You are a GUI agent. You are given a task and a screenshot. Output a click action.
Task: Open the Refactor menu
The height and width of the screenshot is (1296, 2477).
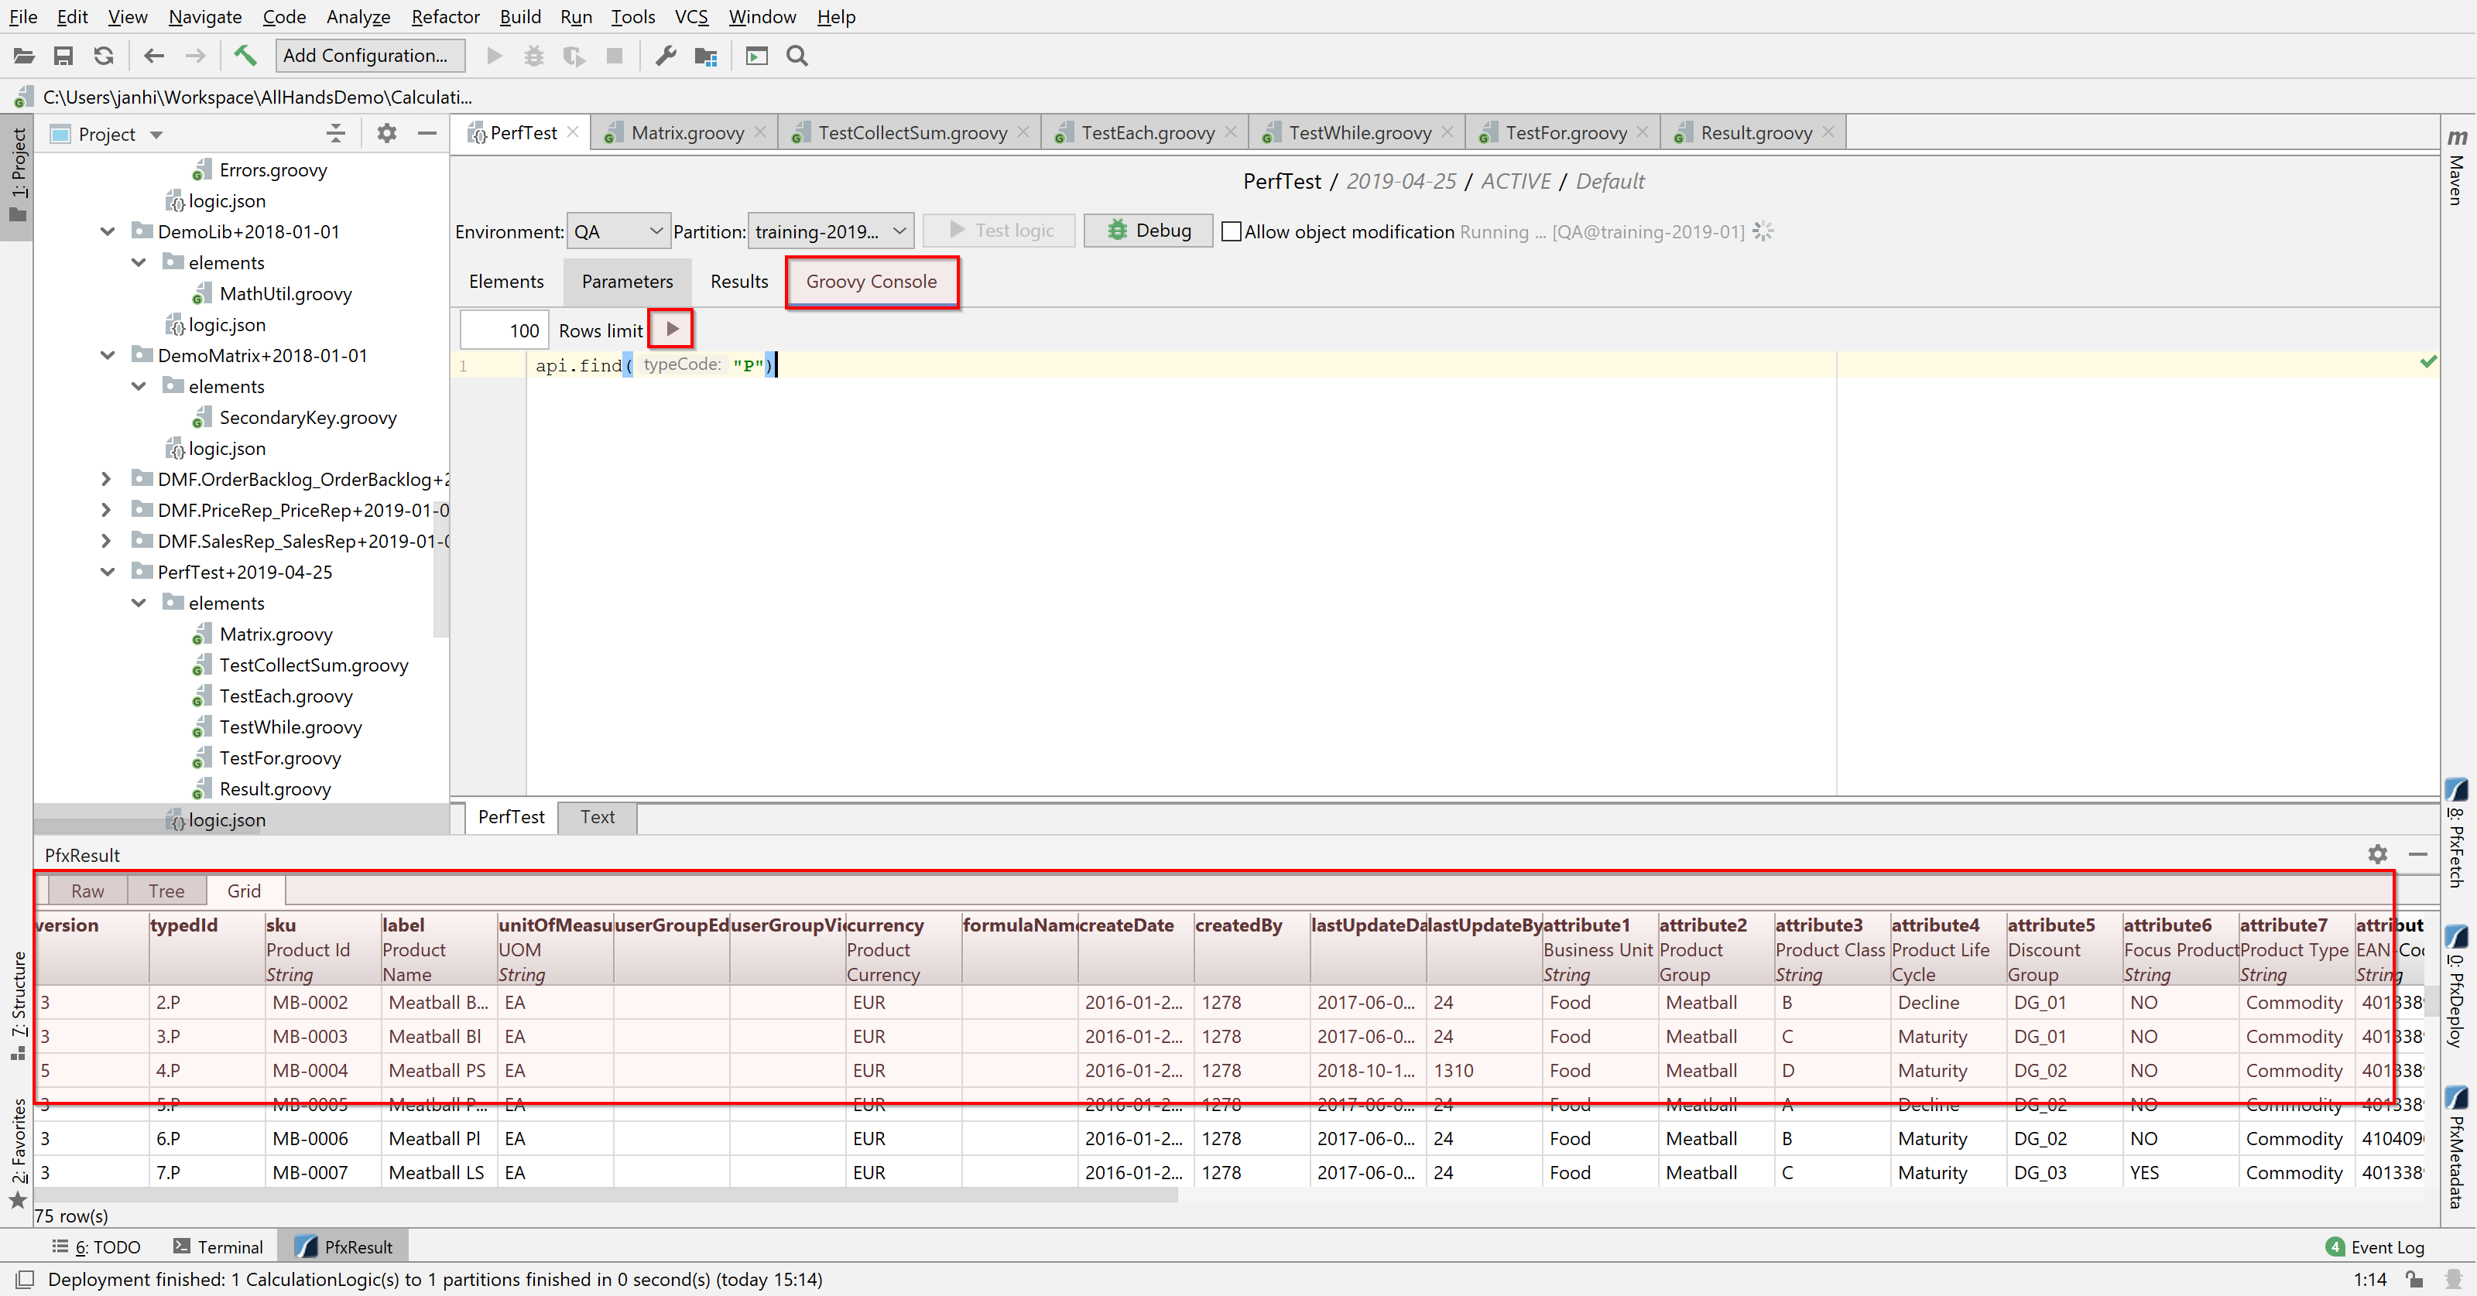(444, 16)
